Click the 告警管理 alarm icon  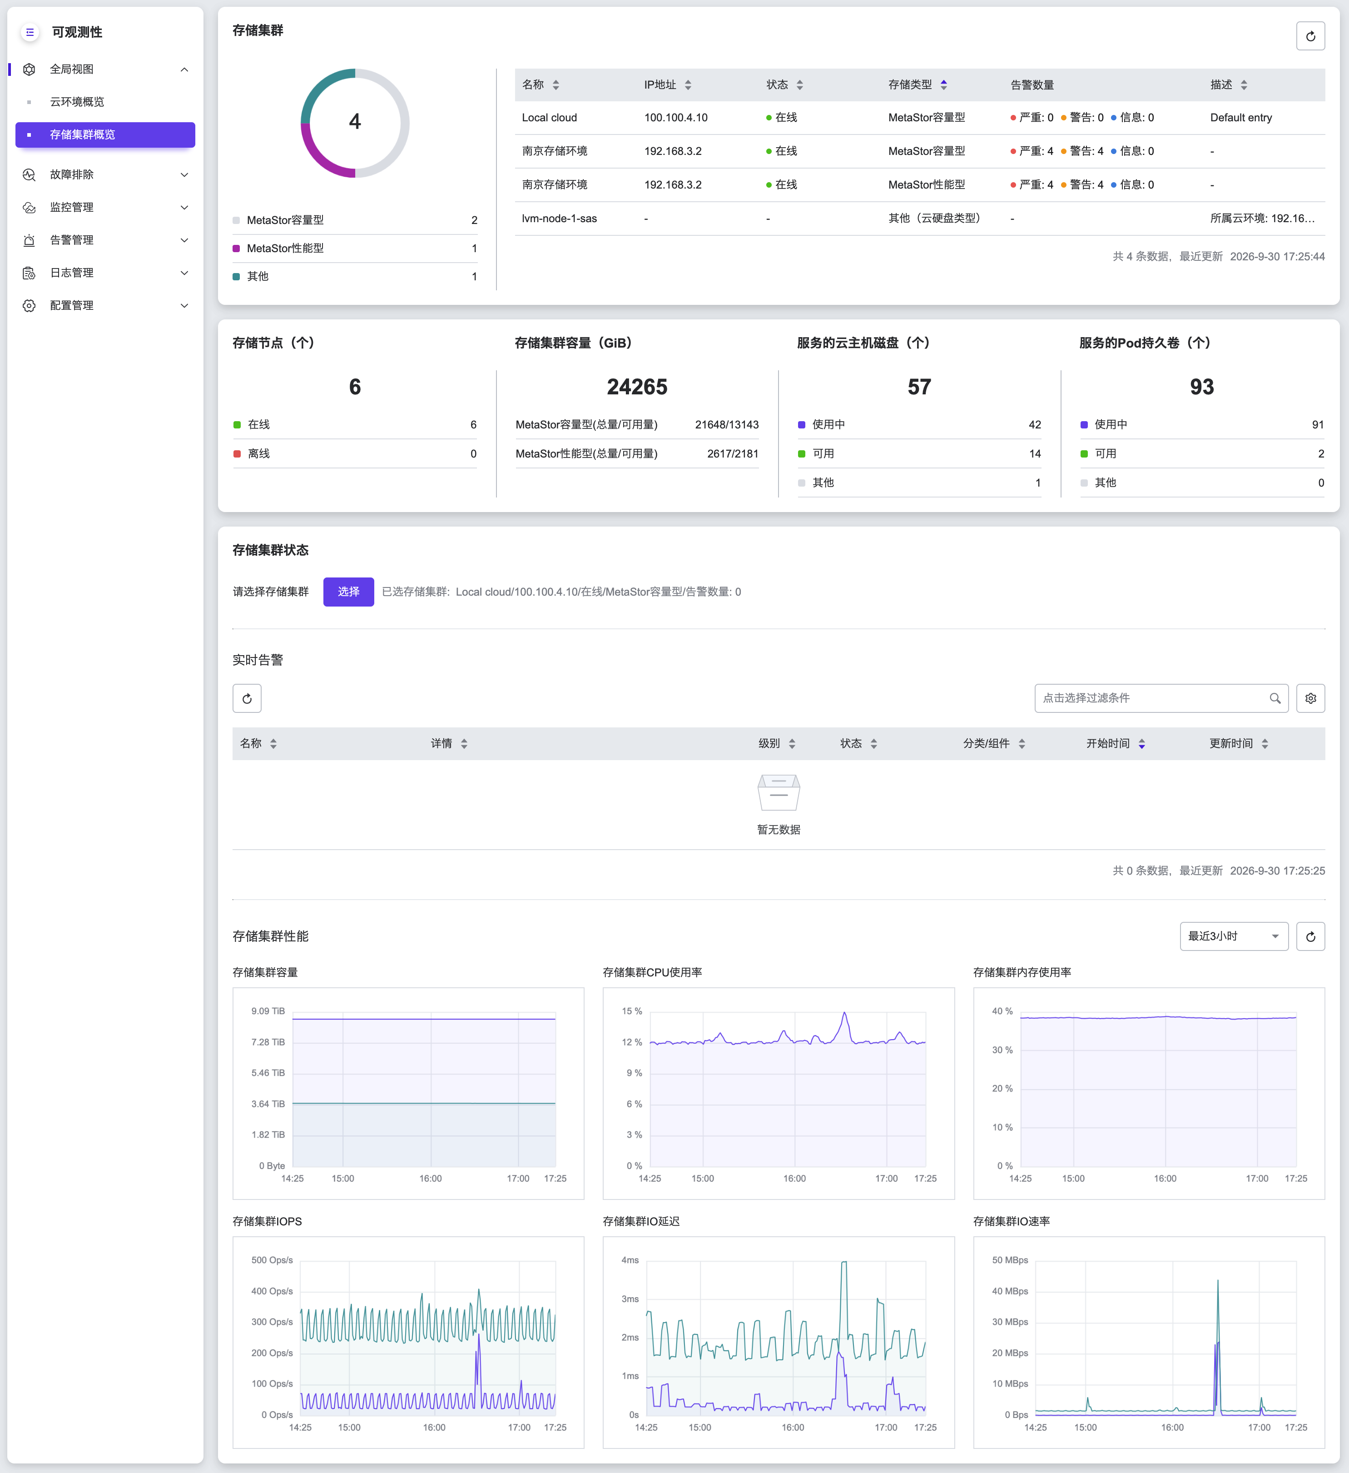coord(29,240)
